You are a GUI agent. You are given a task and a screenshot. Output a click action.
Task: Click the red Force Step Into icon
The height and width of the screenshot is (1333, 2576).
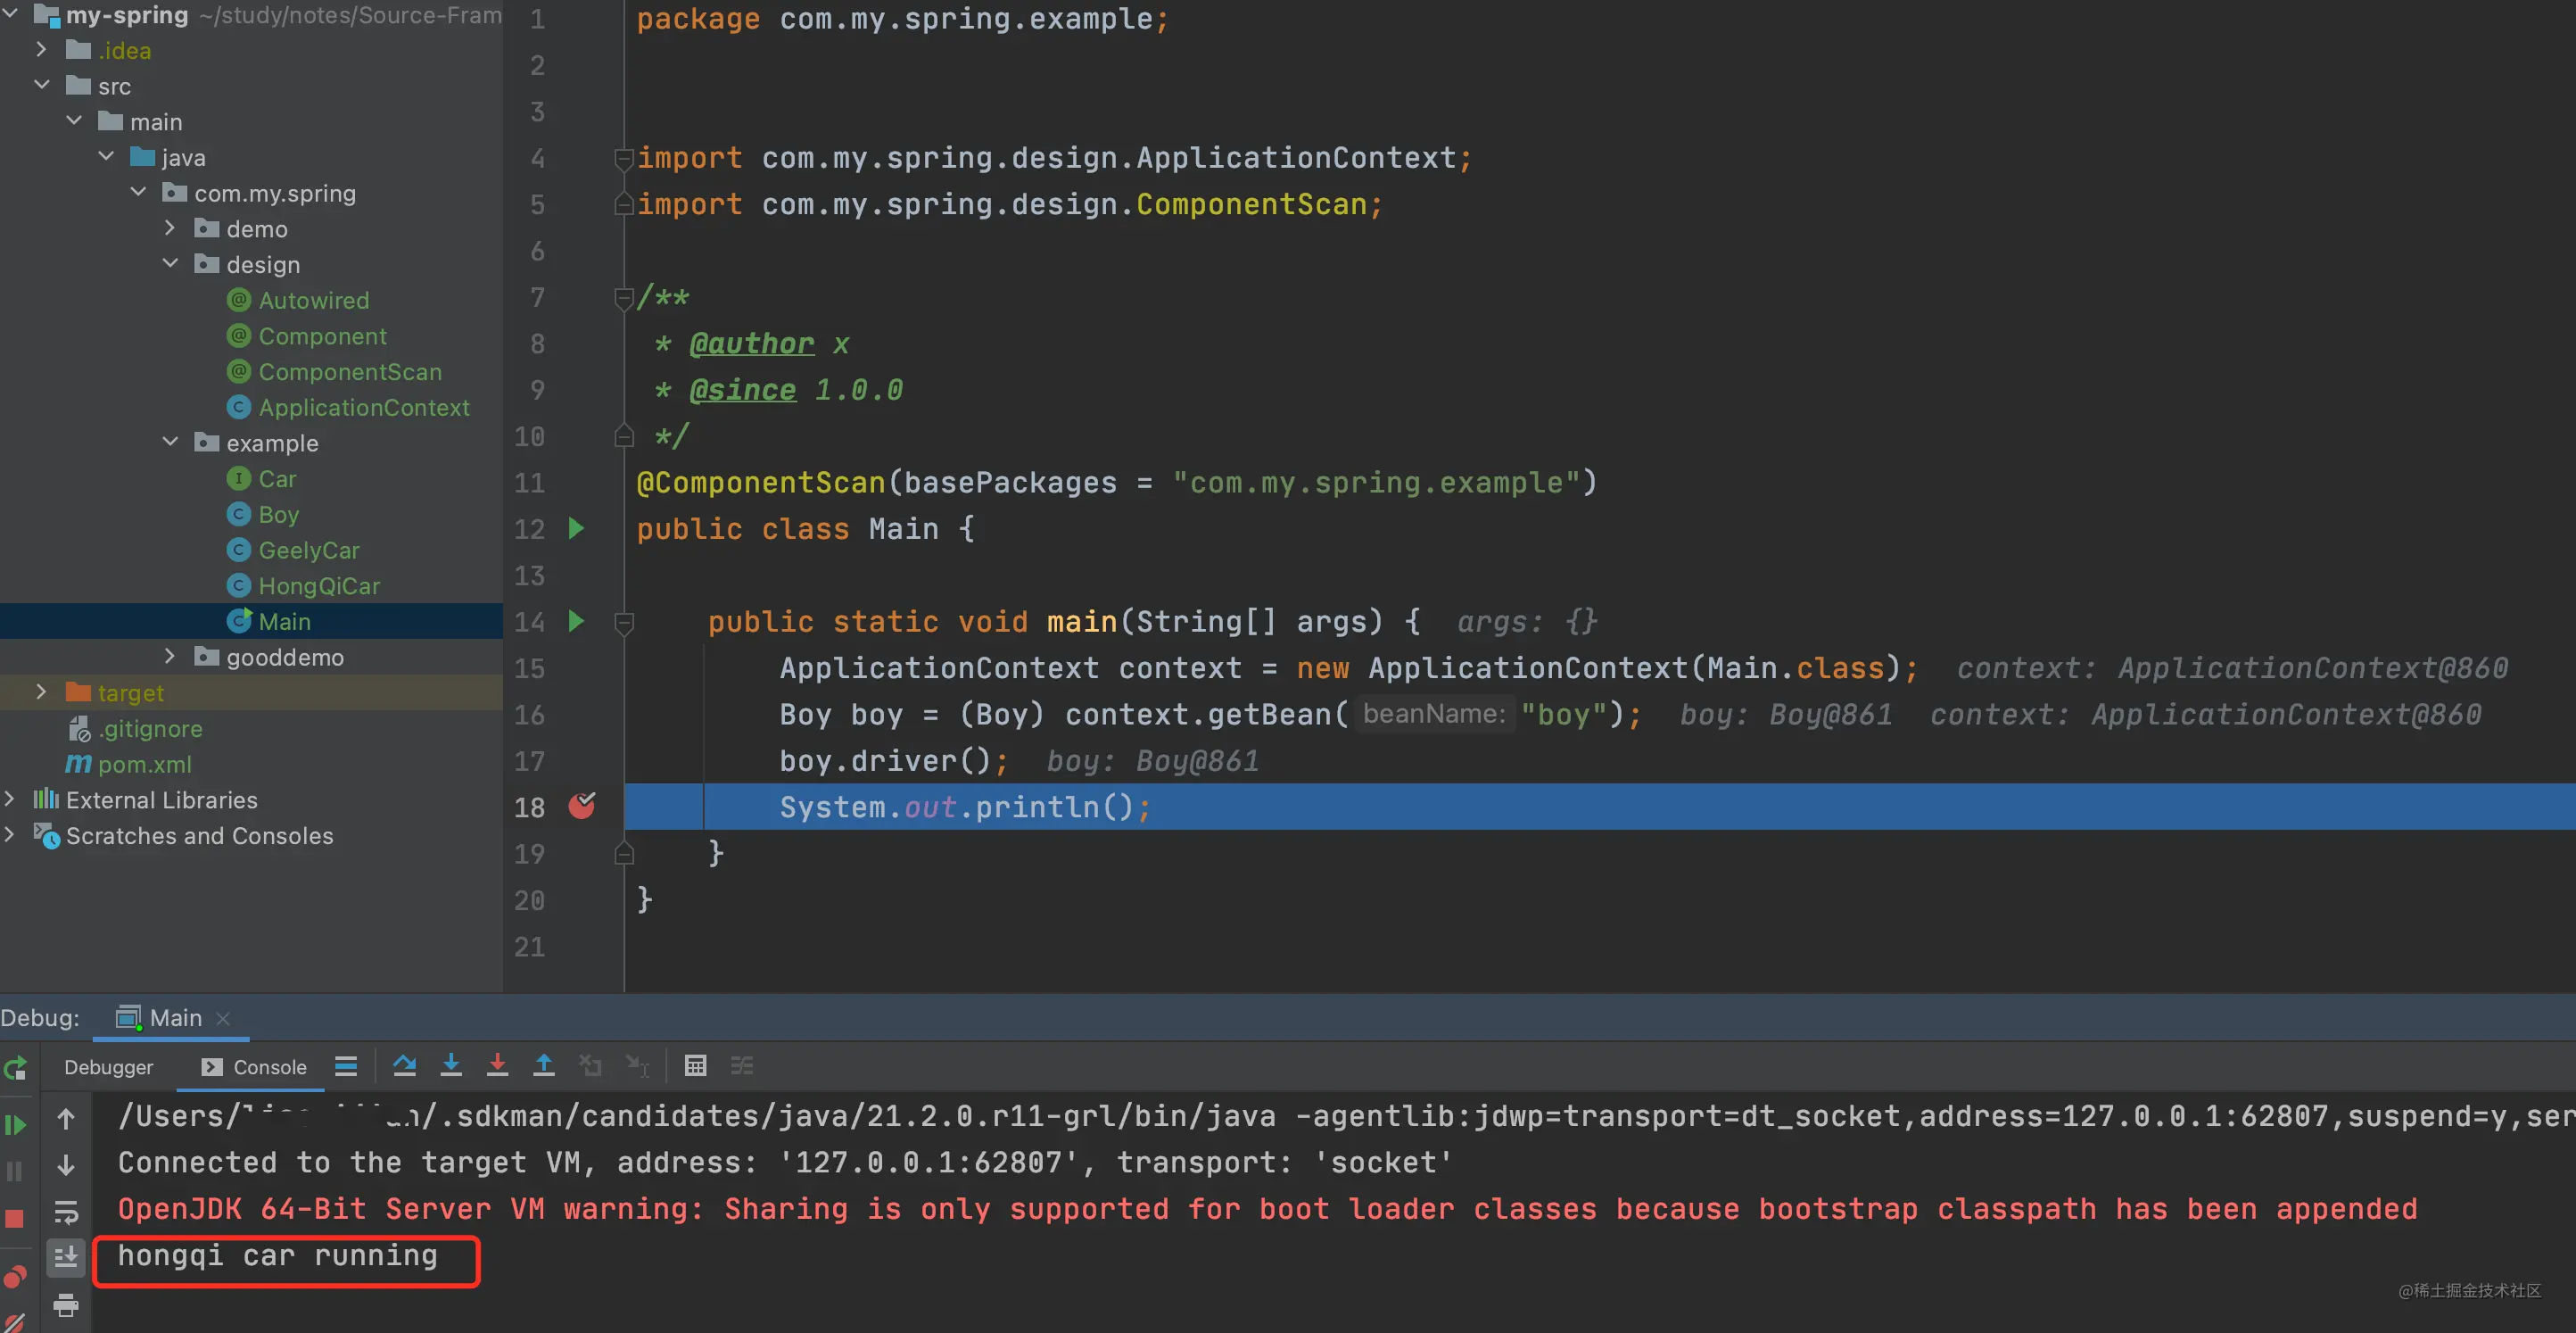tap(497, 1066)
